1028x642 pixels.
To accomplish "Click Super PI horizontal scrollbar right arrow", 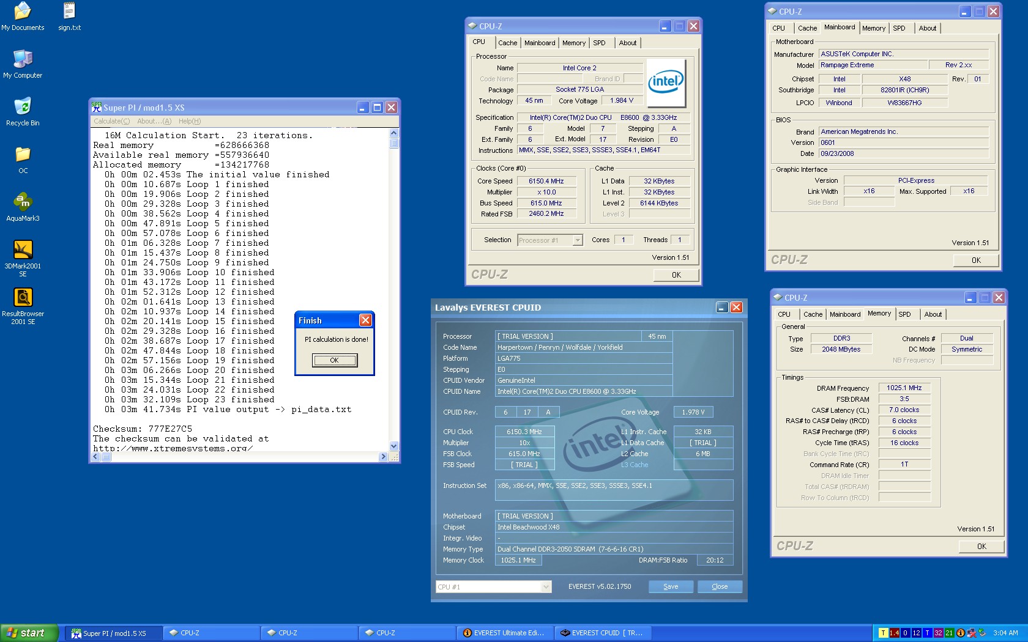I will click(x=384, y=457).
